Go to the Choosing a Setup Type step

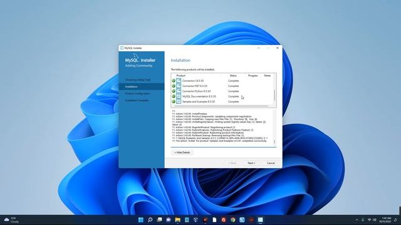pyautogui.click(x=138, y=79)
